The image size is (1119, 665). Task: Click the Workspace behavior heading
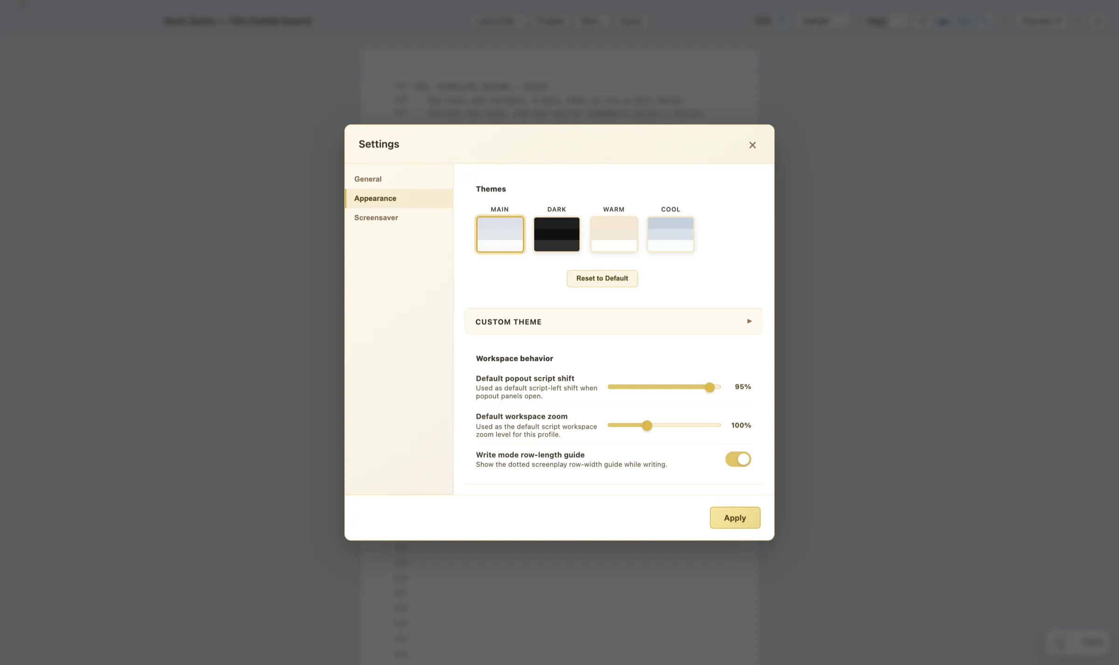coord(514,359)
